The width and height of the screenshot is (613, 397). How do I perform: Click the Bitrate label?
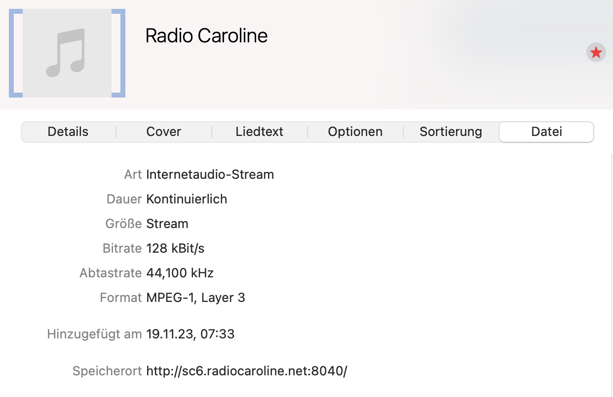coord(122,248)
